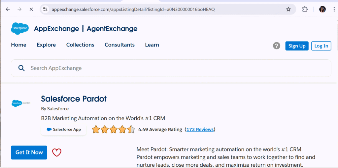Image resolution: width=338 pixels, height=168 pixels.
Task: Stop page loading with the X icon
Action: click(31, 9)
